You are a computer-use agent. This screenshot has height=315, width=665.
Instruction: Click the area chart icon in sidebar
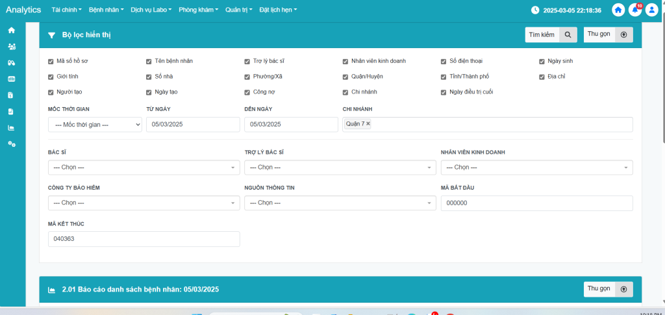coord(11,127)
